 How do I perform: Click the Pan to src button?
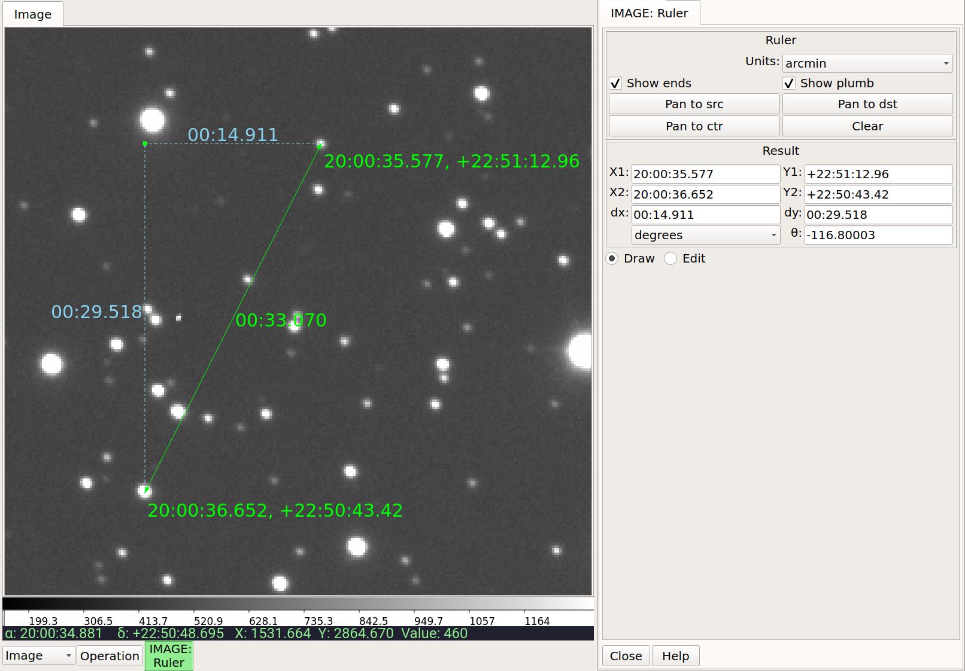point(694,104)
